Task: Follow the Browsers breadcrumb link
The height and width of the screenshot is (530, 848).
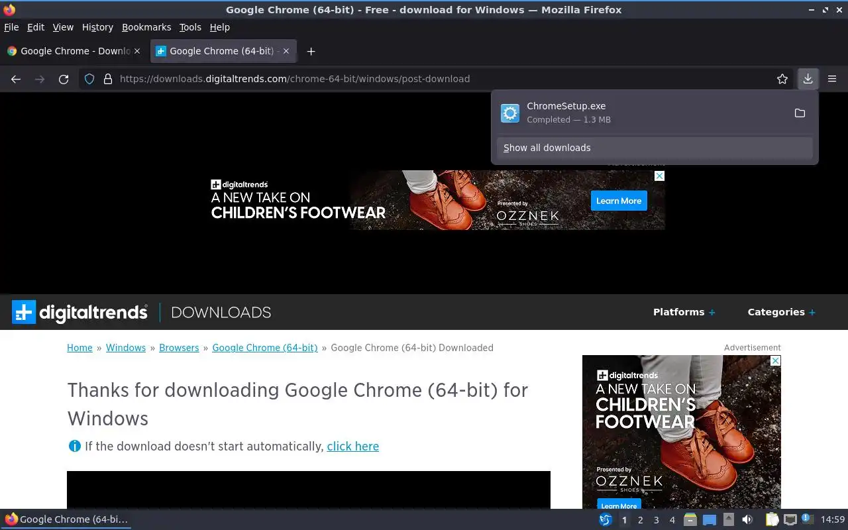Action: point(179,348)
